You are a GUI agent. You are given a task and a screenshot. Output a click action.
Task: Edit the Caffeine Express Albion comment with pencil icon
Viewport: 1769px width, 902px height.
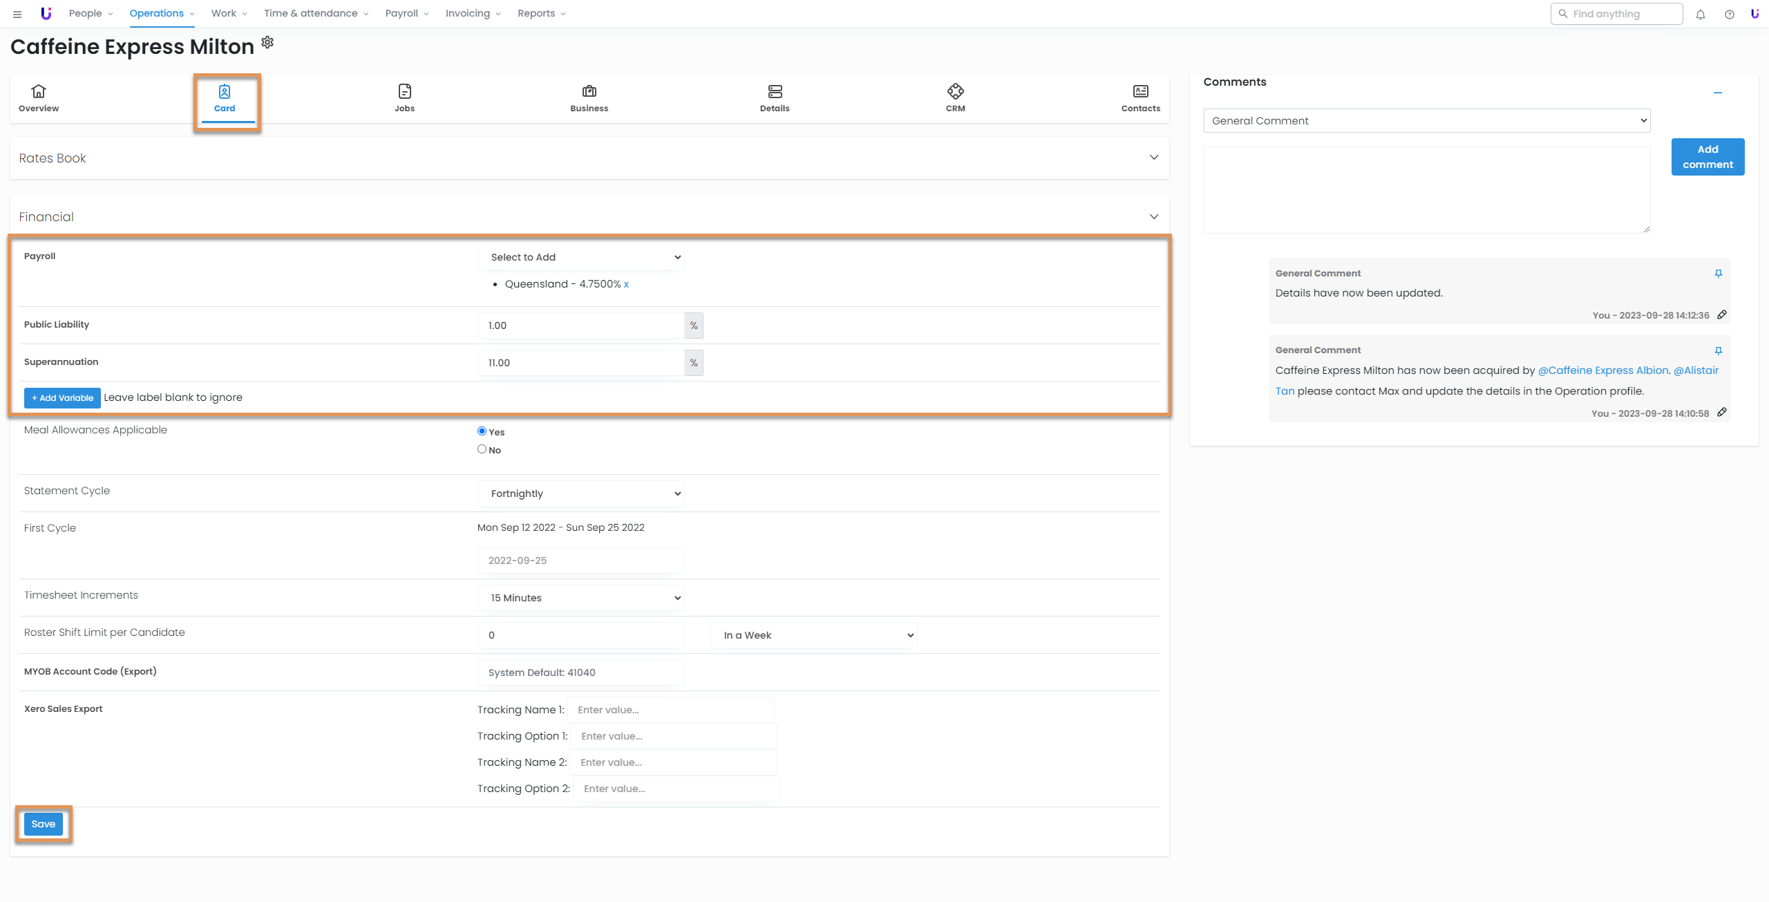pyautogui.click(x=1722, y=413)
